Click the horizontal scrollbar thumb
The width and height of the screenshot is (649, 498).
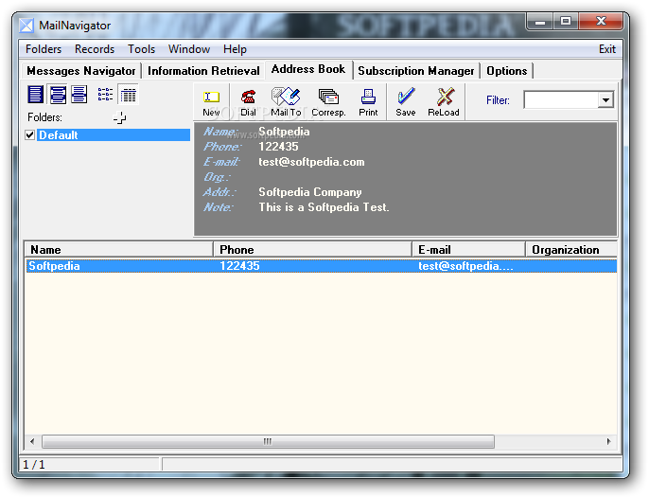click(269, 441)
